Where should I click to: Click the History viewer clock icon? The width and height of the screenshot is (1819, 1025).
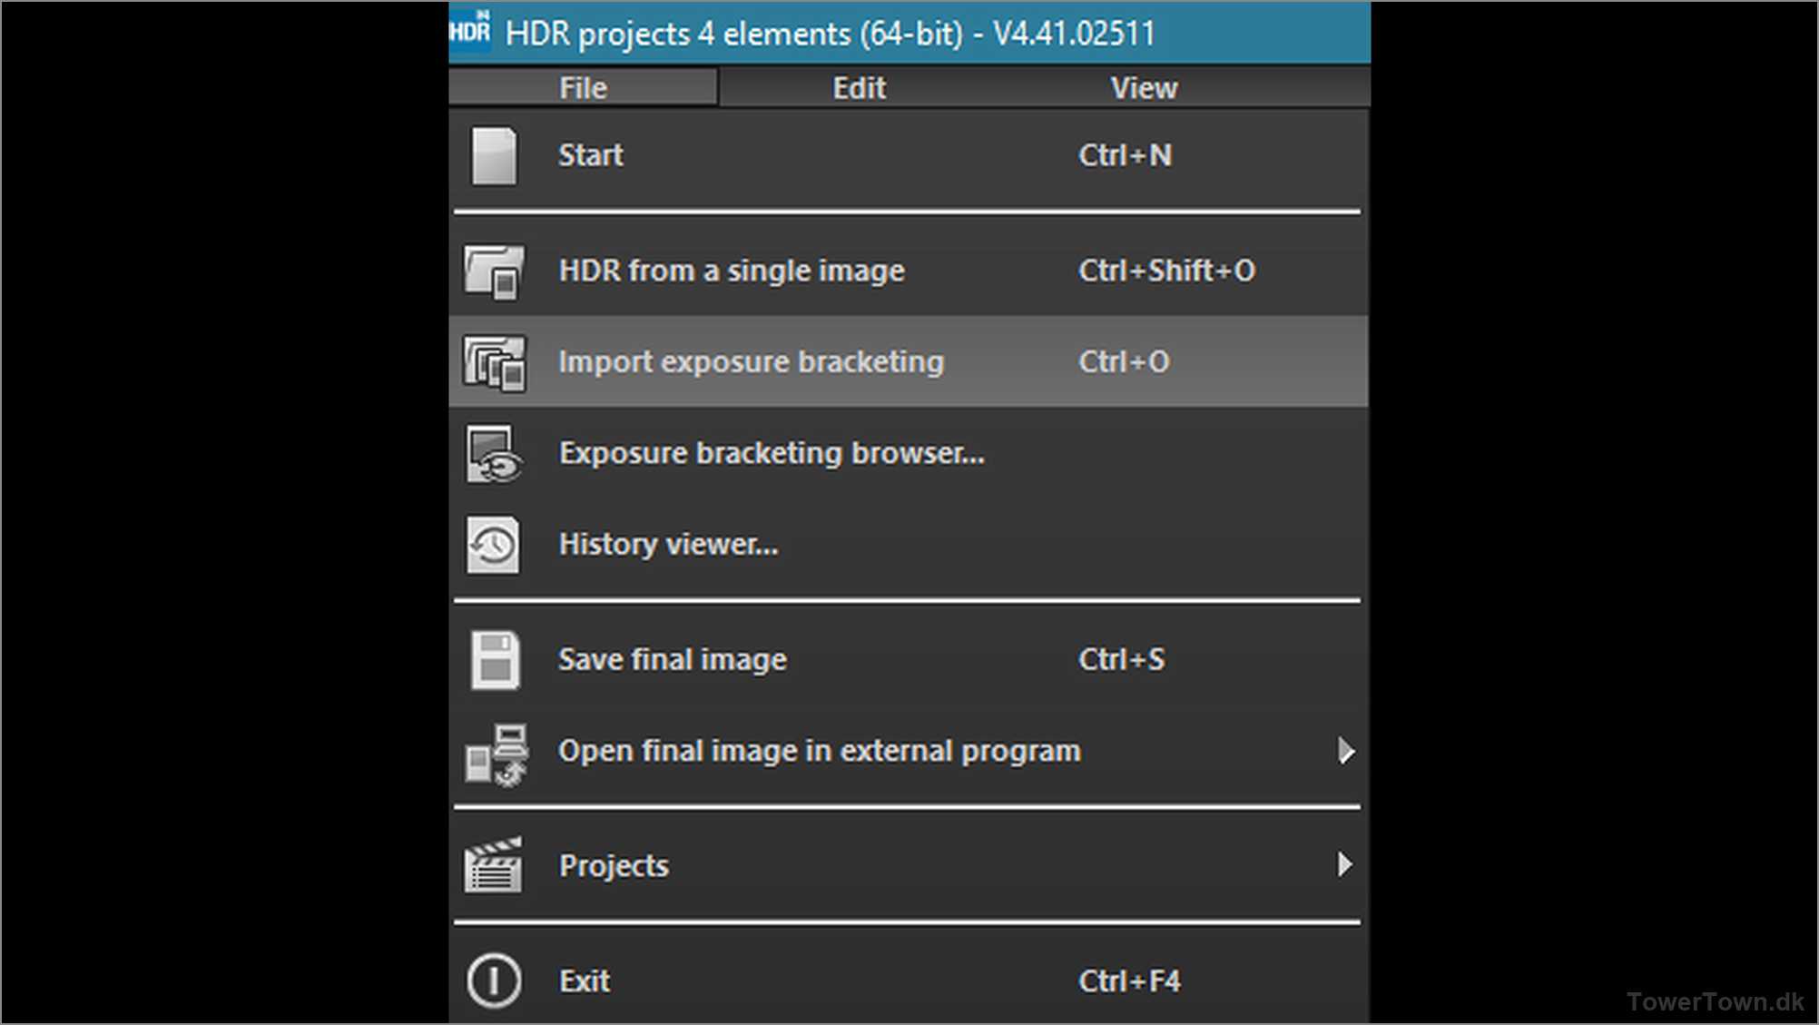pos(494,545)
